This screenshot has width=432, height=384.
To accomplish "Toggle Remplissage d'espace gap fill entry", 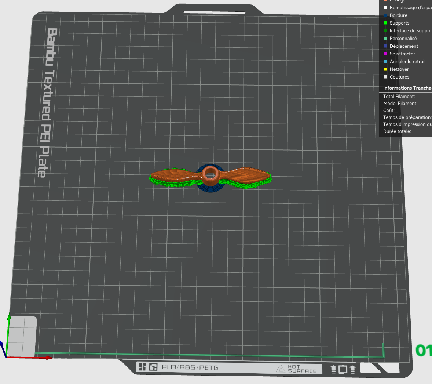I will click(x=407, y=7).
